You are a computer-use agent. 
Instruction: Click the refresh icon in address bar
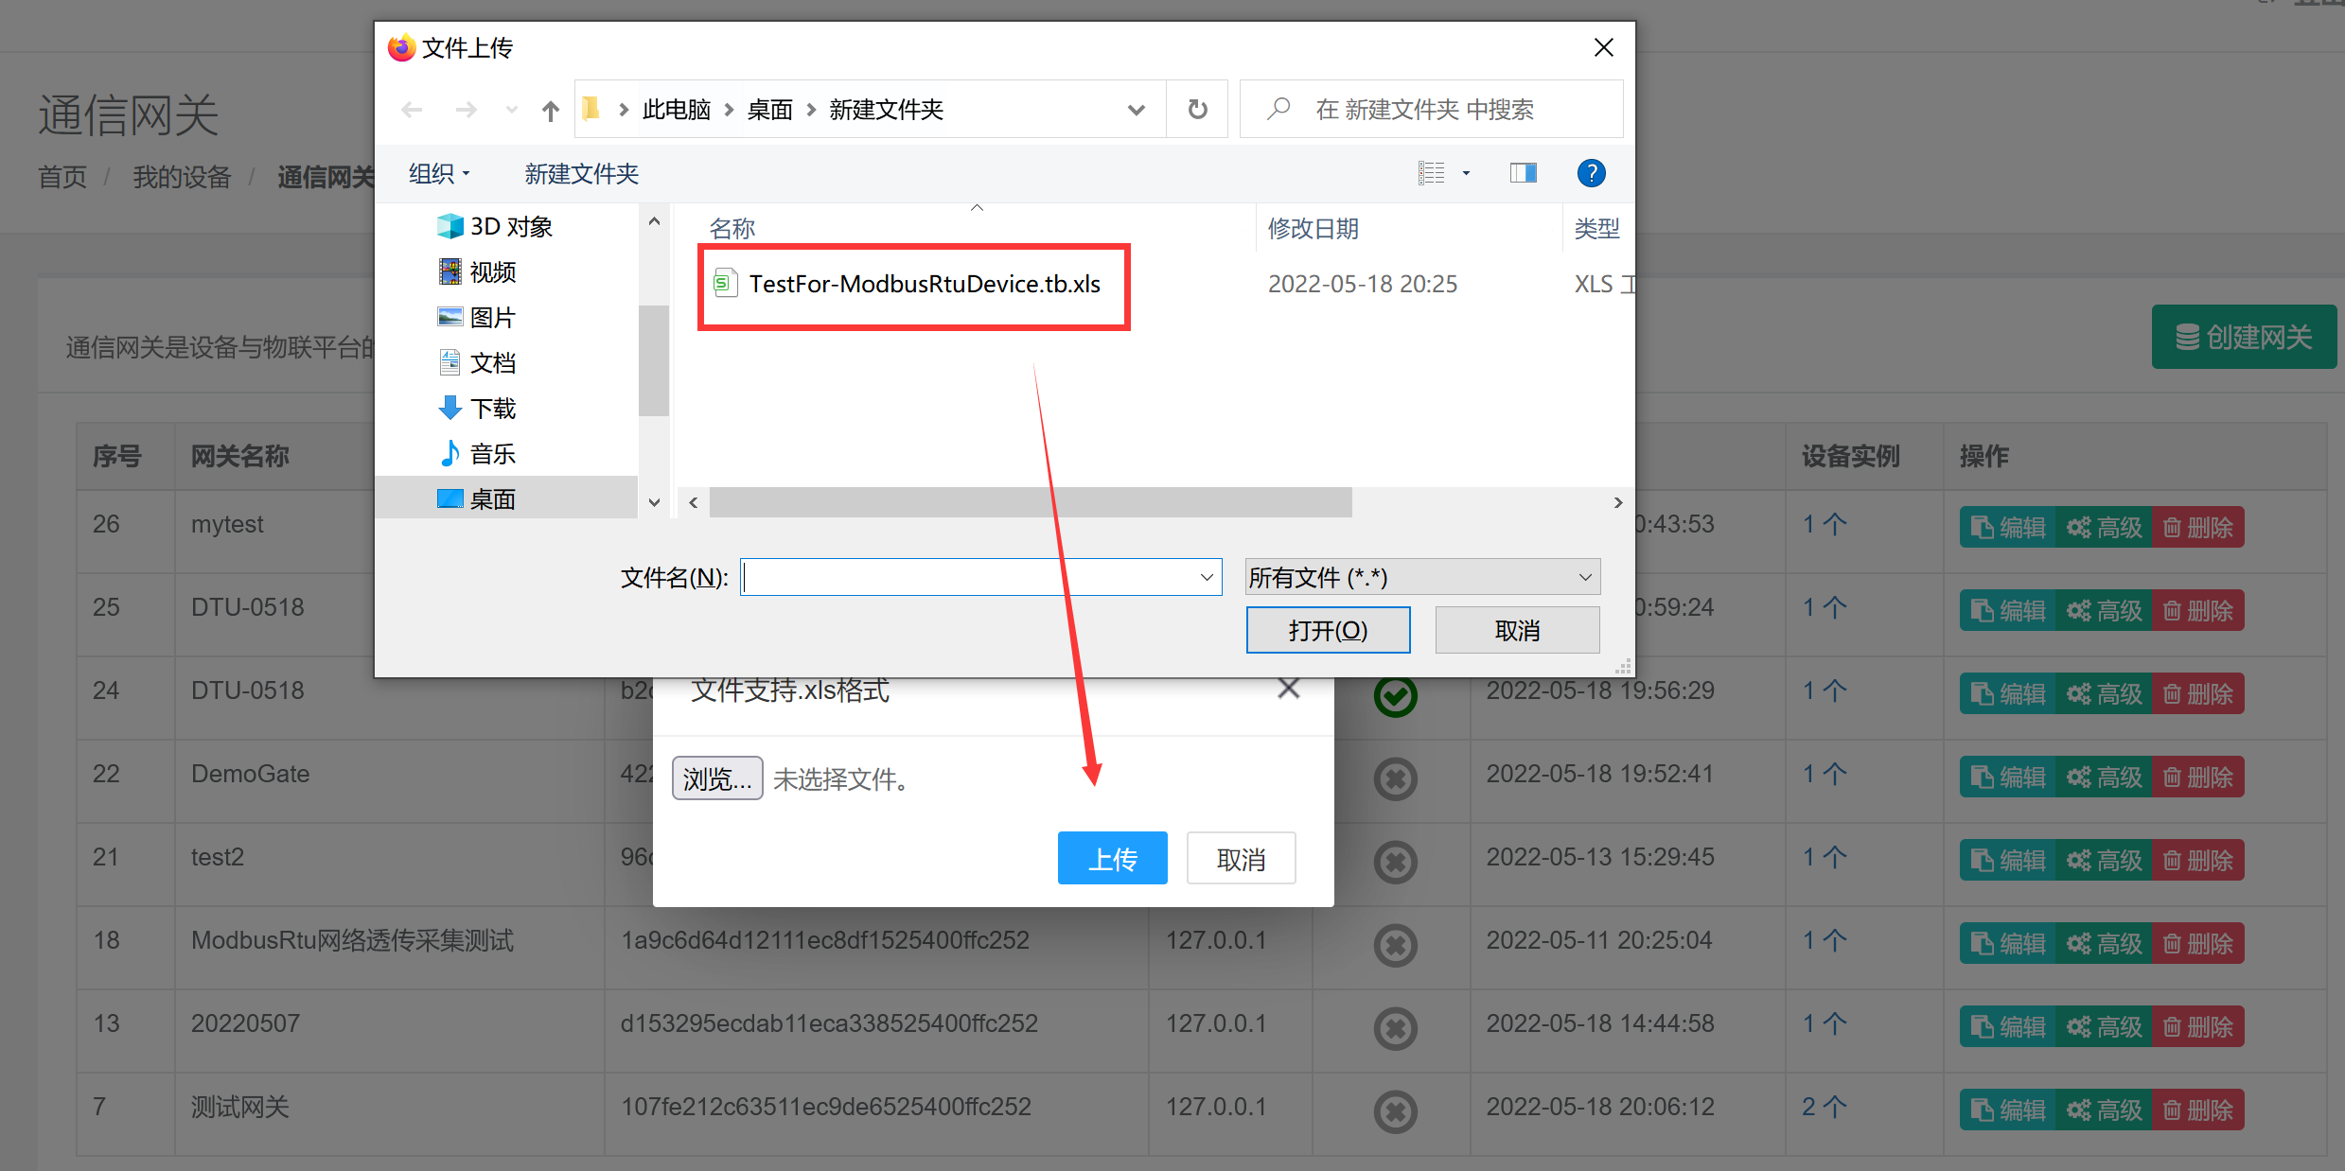(1197, 110)
